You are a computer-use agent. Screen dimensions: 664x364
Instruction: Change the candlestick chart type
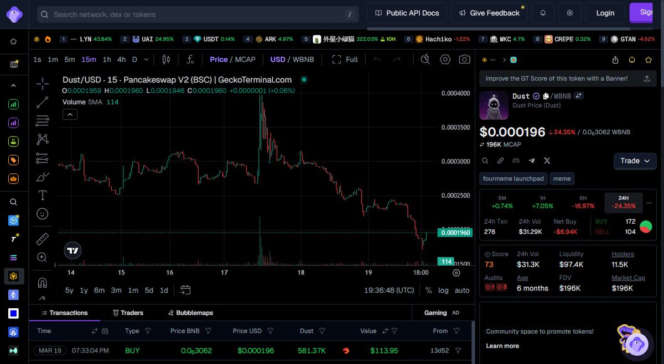coord(166,59)
